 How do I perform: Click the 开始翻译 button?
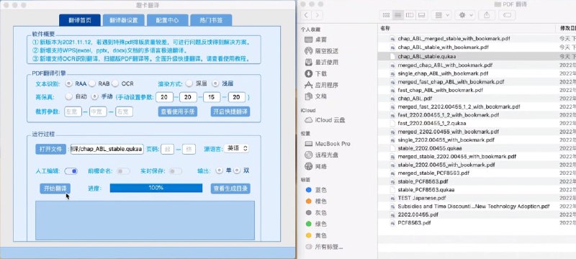pos(55,188)
